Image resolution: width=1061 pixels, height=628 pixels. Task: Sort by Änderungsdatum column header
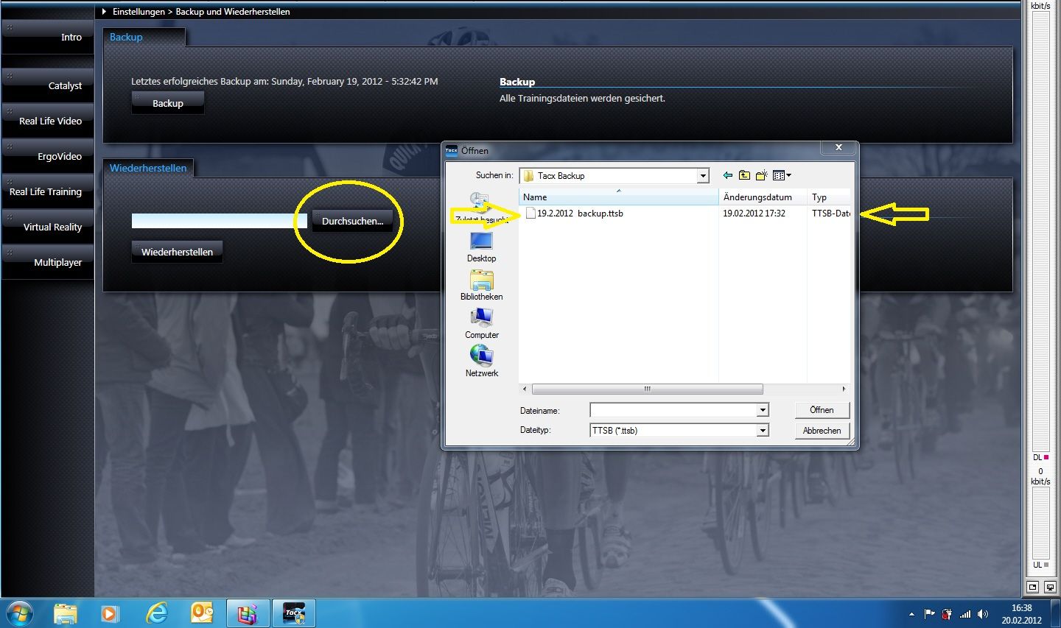[763, 197]
